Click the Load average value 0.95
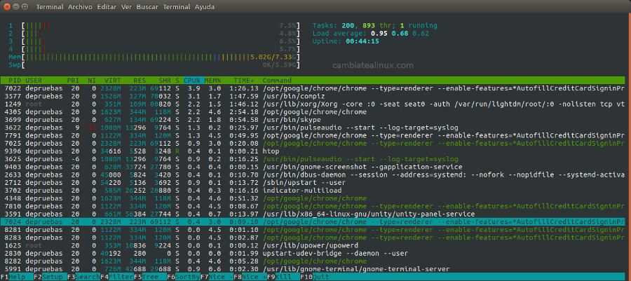This screenshot has width=631, height=281. (379, 34)
